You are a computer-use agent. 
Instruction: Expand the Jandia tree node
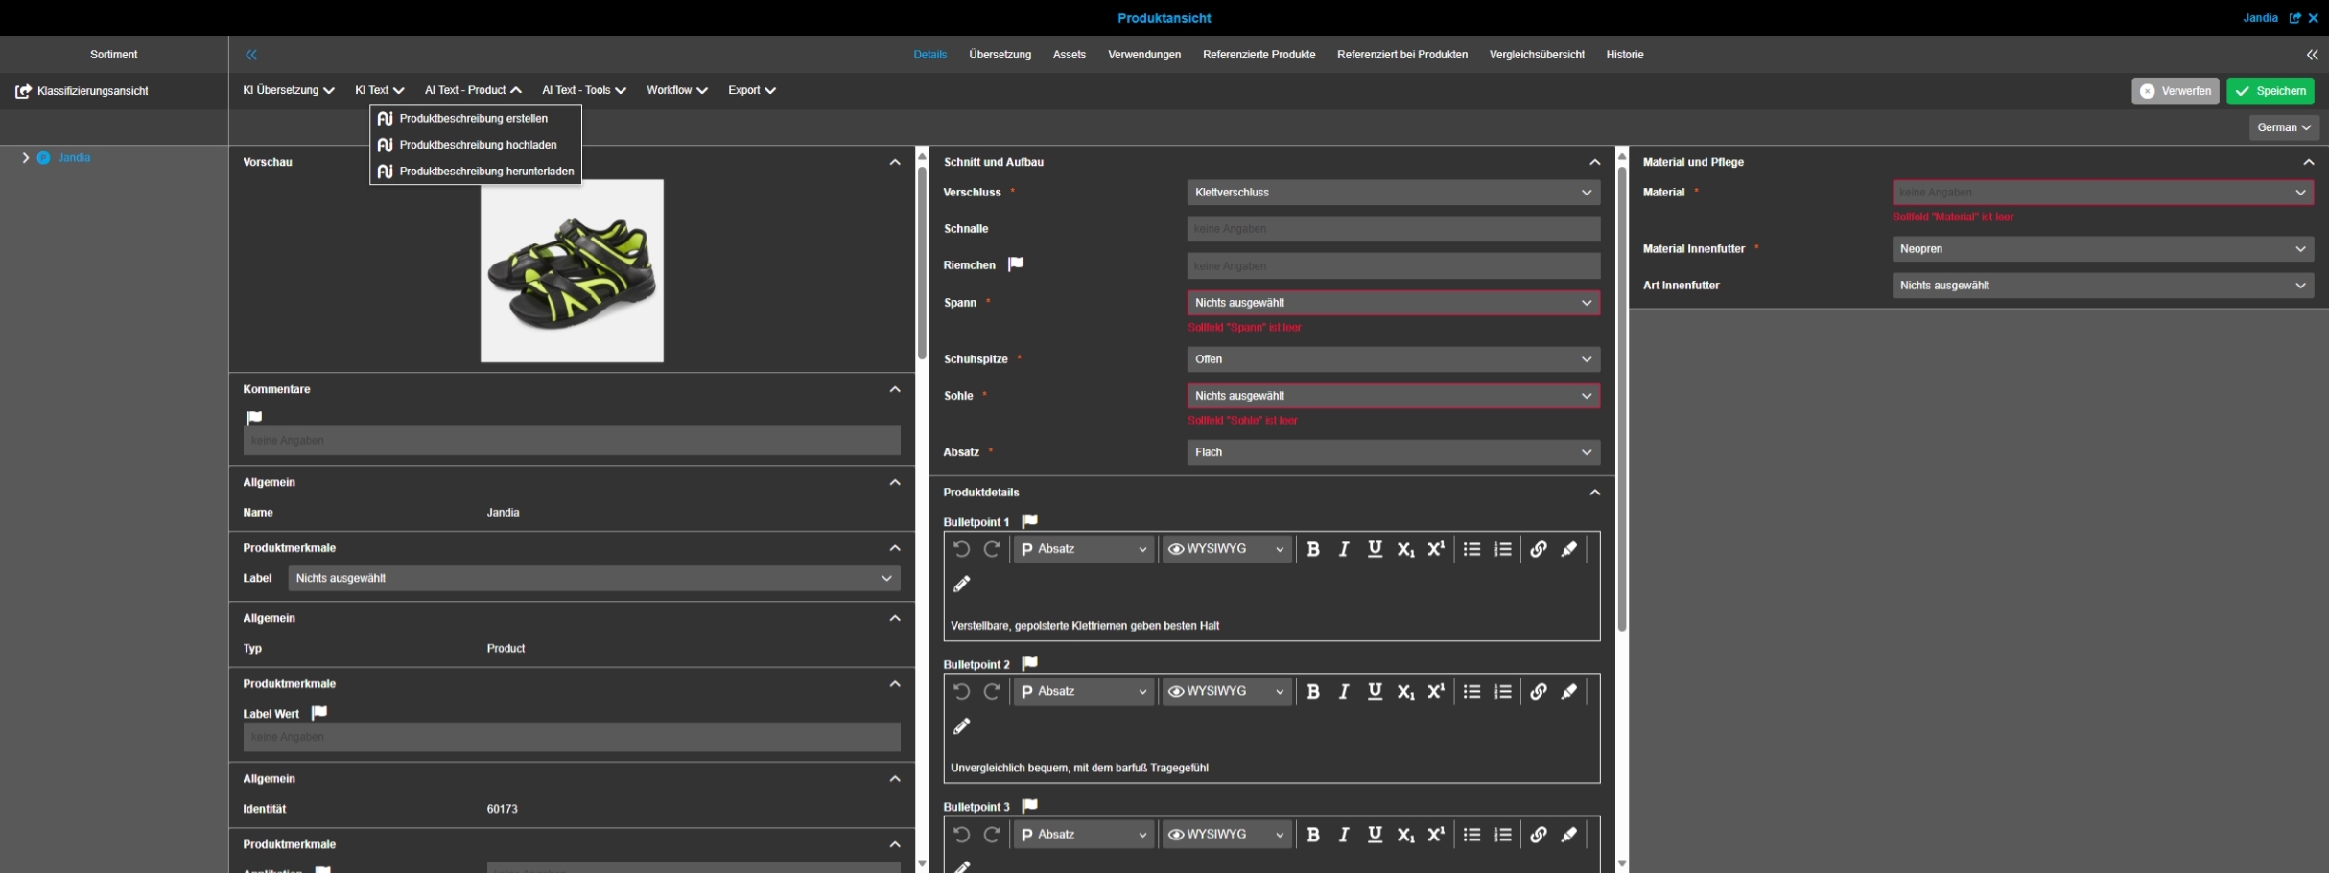(x=26, y=158)
